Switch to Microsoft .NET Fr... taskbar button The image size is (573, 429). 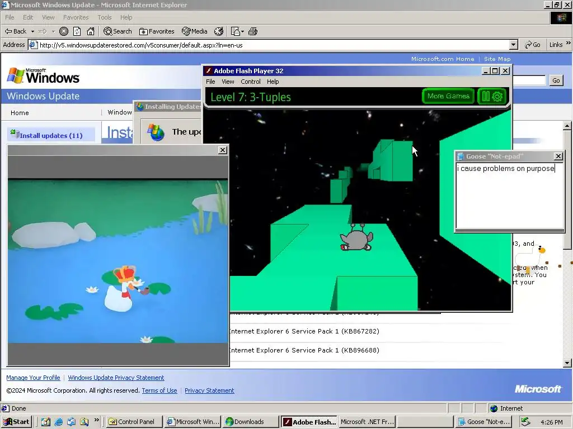point(367,422)
